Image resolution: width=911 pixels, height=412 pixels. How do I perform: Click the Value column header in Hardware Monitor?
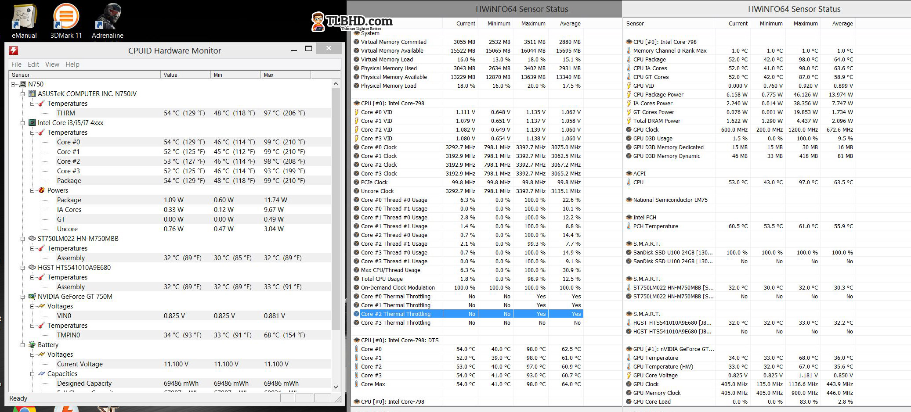point(185,75)
